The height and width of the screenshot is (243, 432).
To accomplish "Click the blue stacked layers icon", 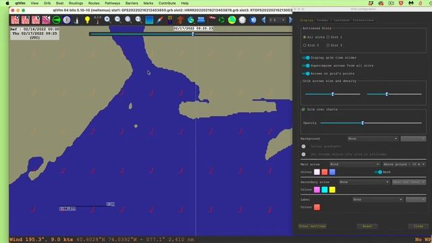I will point(201,20).
